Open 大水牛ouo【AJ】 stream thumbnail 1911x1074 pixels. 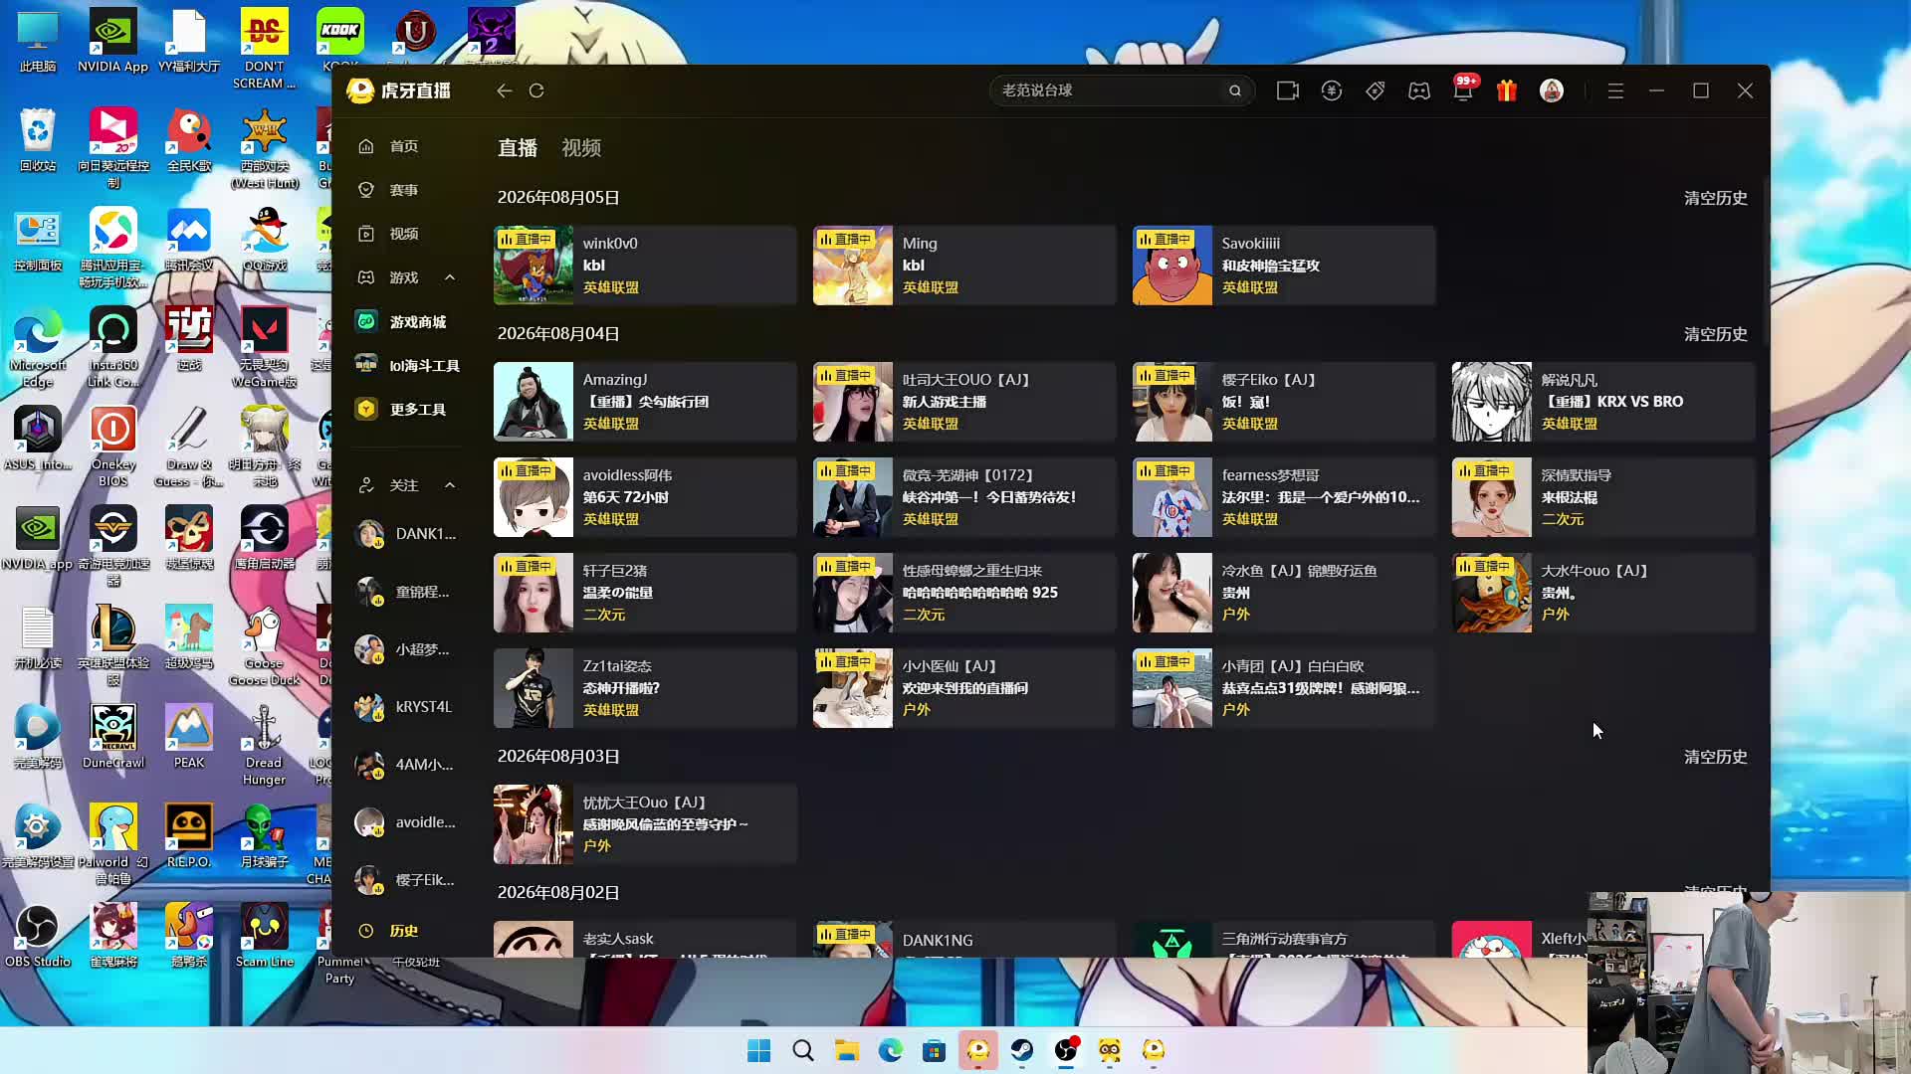(1492, 593)
